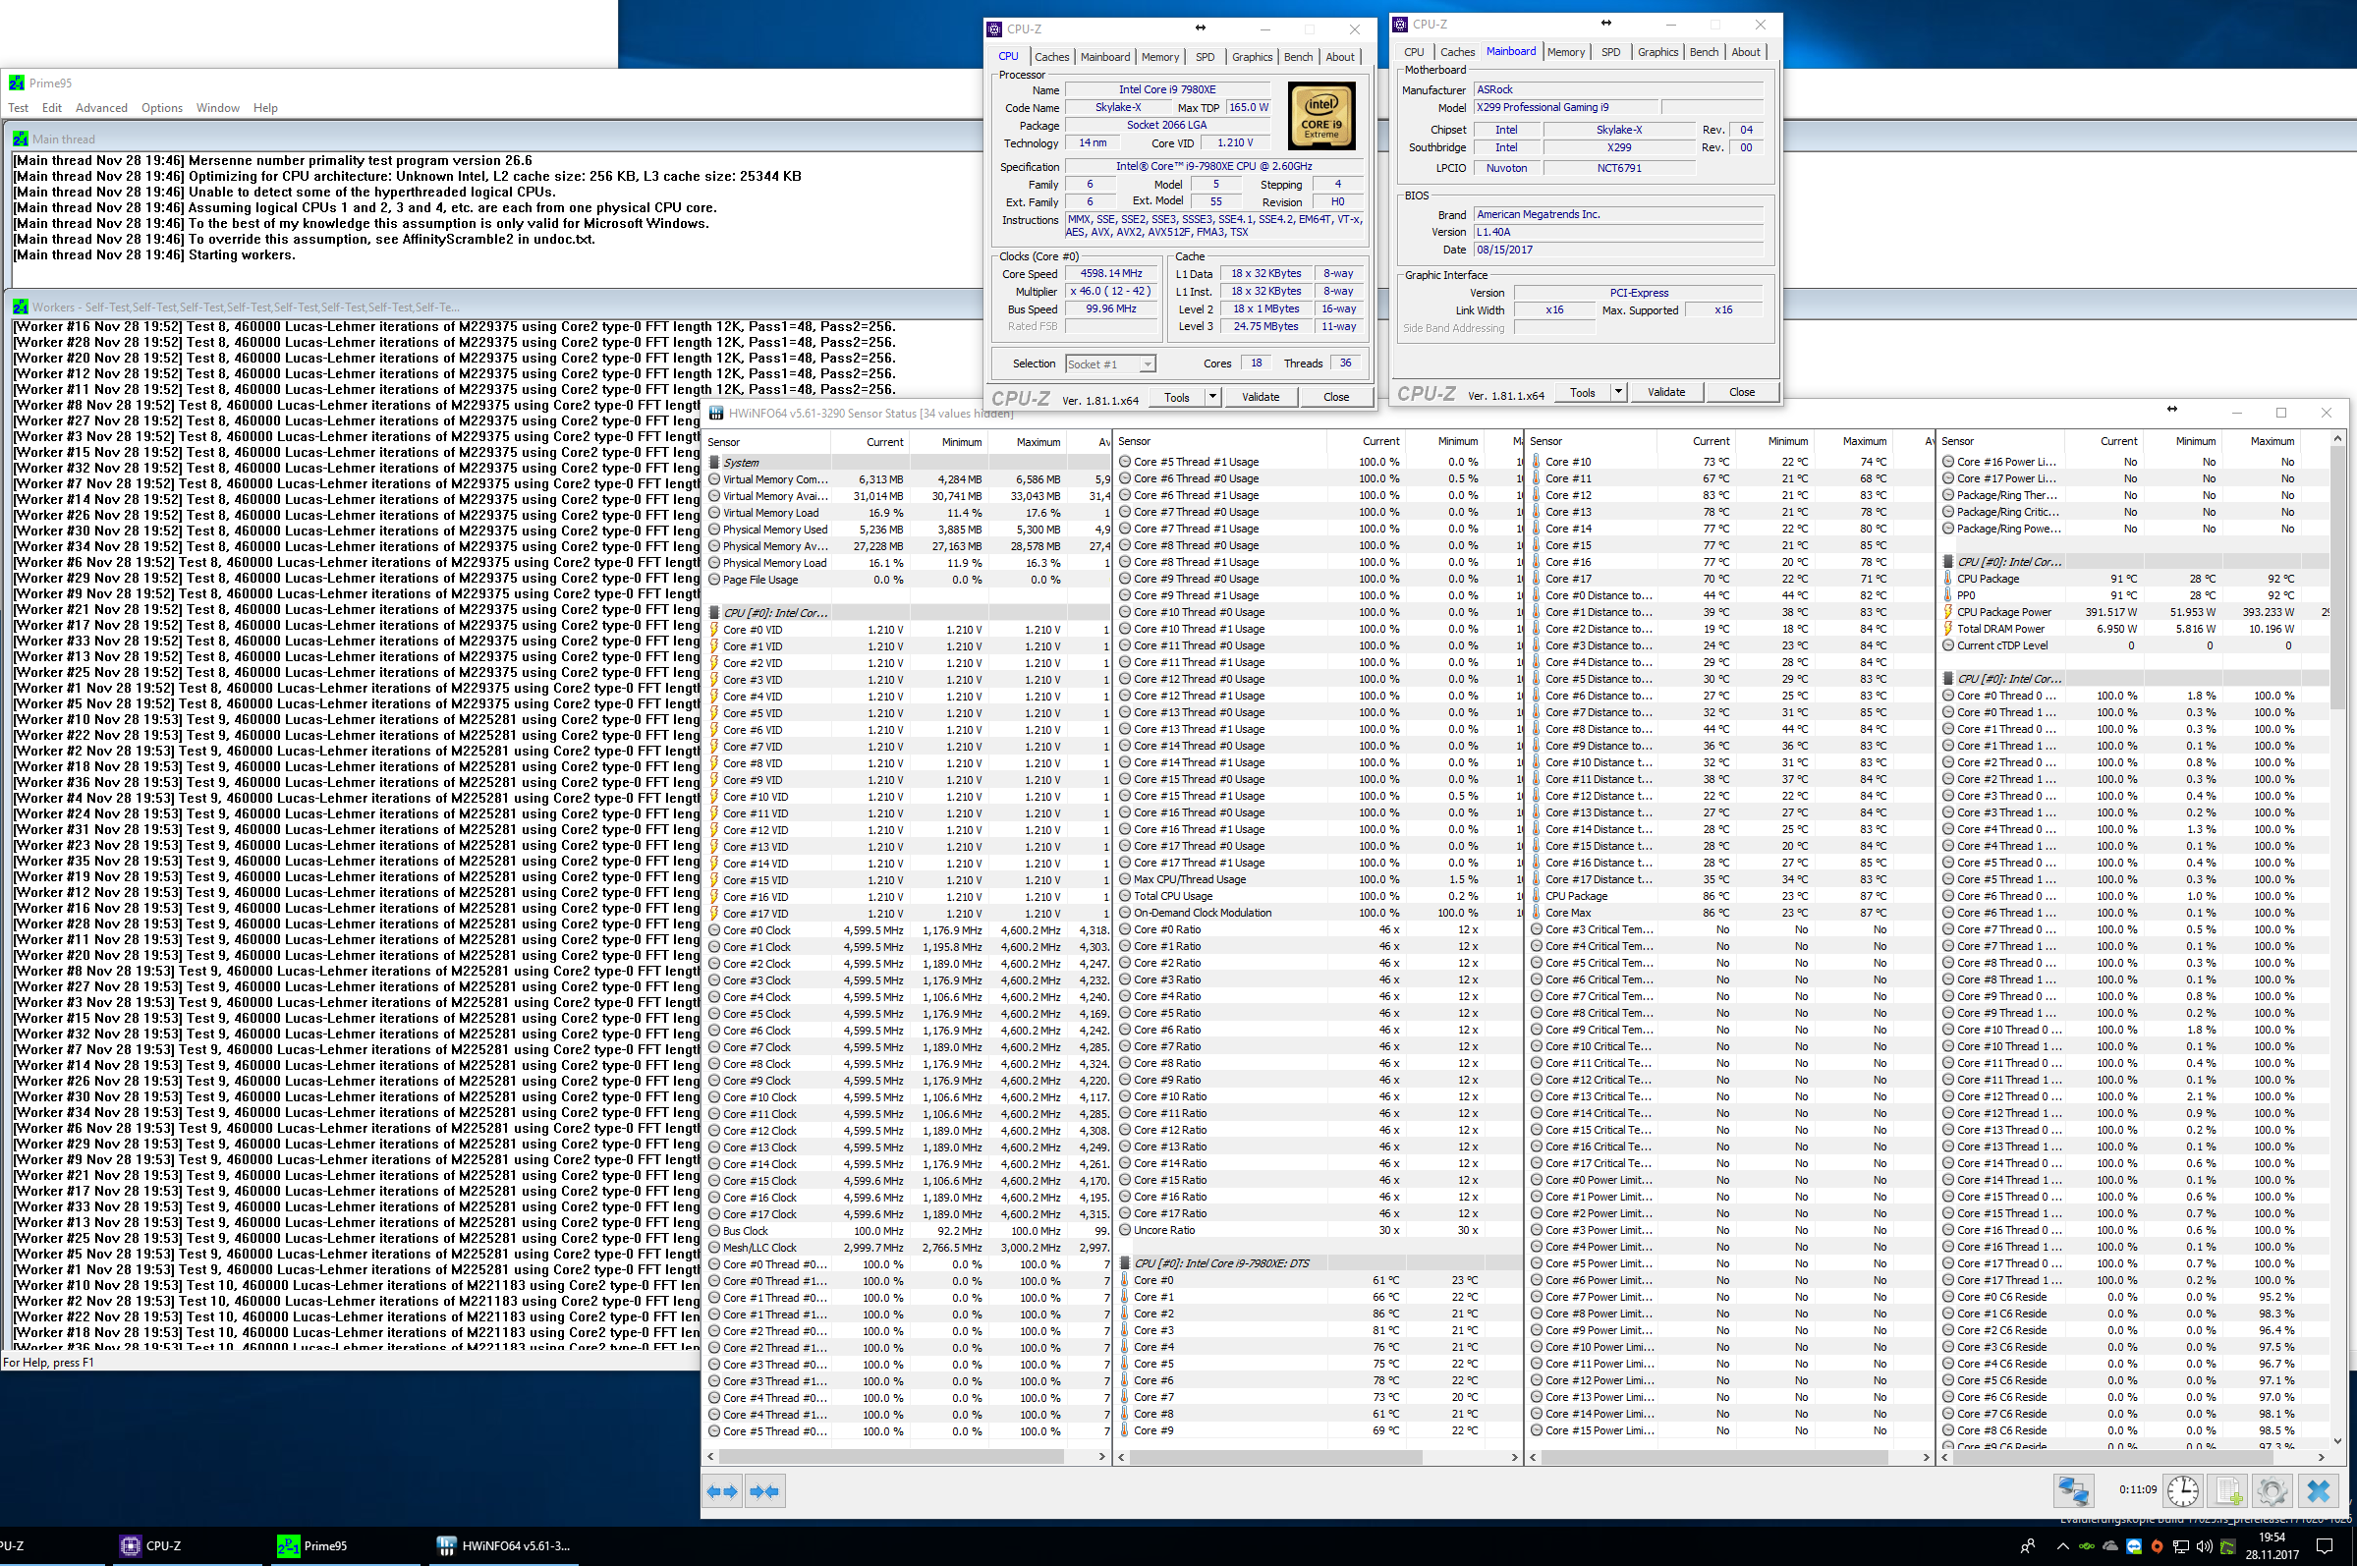
Task: Open HWiNFO remote network monitors button
Action: point(2072,1491)
